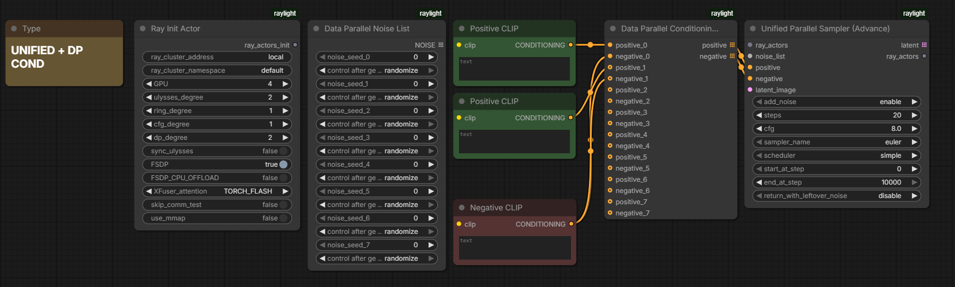Click the noise_list input socket

[x=750, y=56]
